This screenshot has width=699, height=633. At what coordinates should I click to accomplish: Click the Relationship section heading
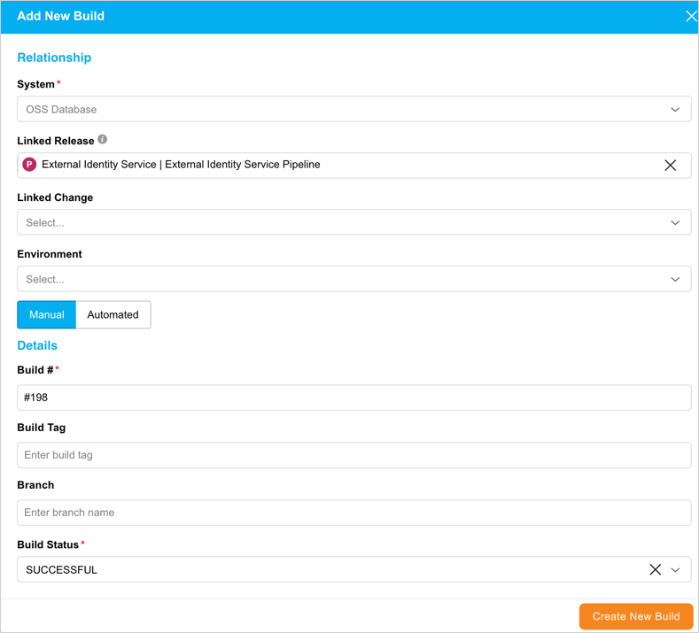(54, 58)
